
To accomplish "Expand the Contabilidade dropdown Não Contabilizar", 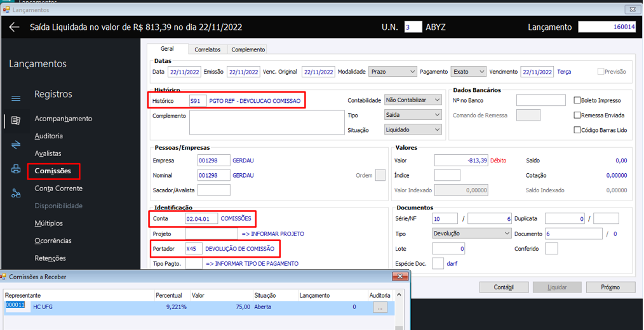I will [x=413, y=100].
